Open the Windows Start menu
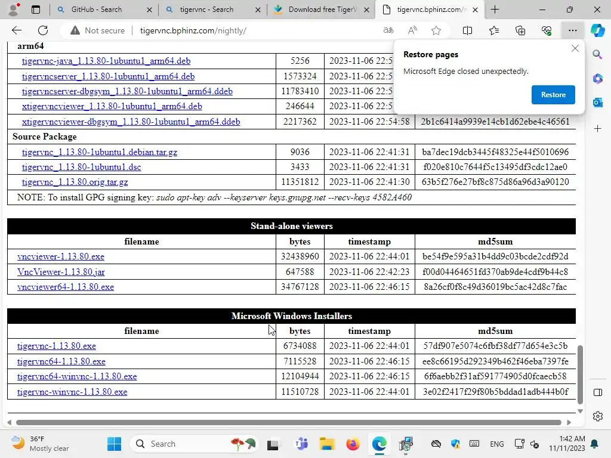The image size is (611, 458). [114, 444]
